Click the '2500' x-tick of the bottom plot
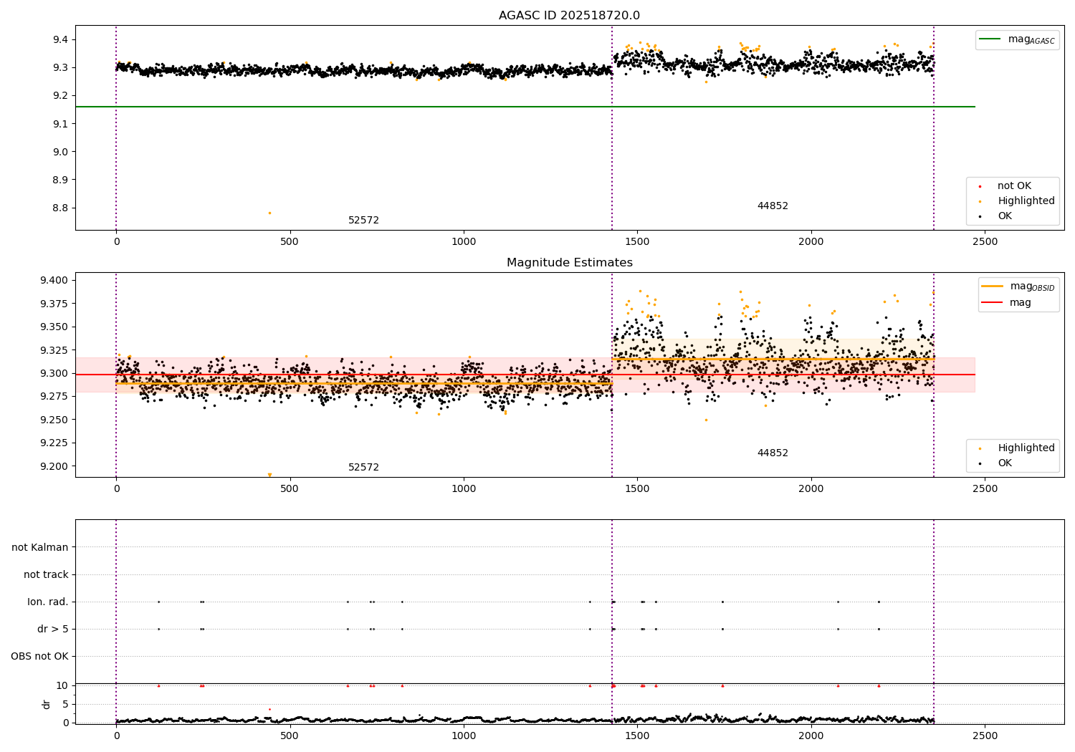The height and width of the screenshot is (752, 1075). point(985,736)
